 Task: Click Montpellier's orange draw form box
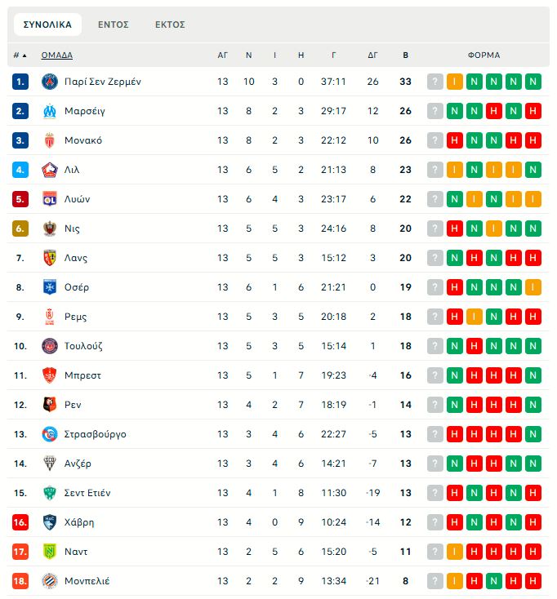point(455,581)
